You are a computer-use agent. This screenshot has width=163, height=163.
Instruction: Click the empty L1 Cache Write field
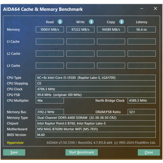pyautogui.click(x=80, y=41)
